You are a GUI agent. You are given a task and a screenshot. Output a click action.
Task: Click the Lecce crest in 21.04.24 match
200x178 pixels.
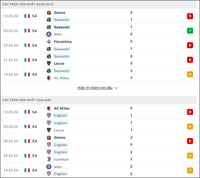(x=49, y=63)
